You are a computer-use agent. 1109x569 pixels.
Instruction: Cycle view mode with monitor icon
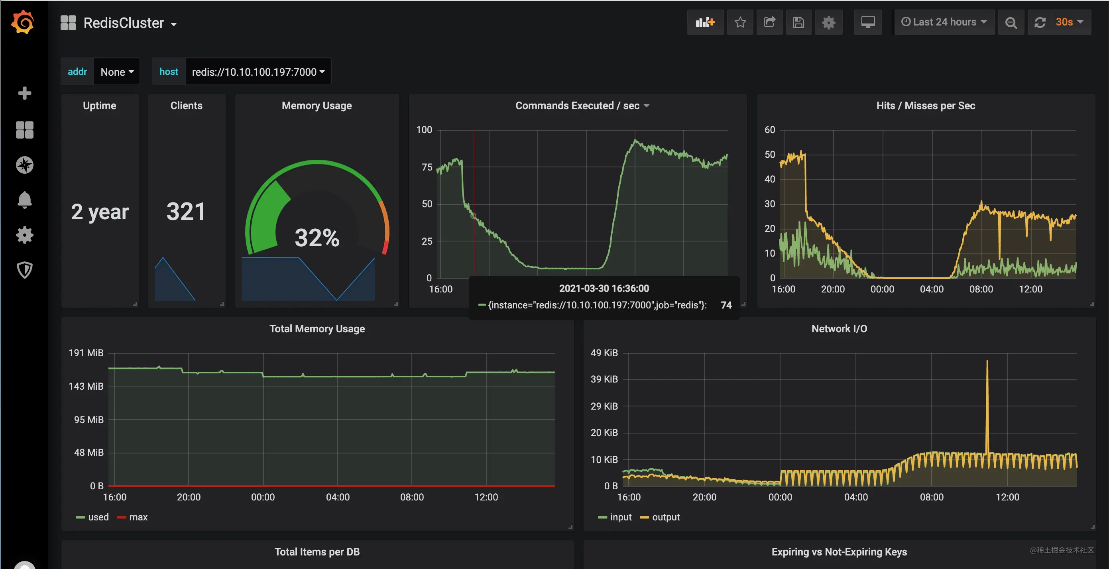click(867, 22)
